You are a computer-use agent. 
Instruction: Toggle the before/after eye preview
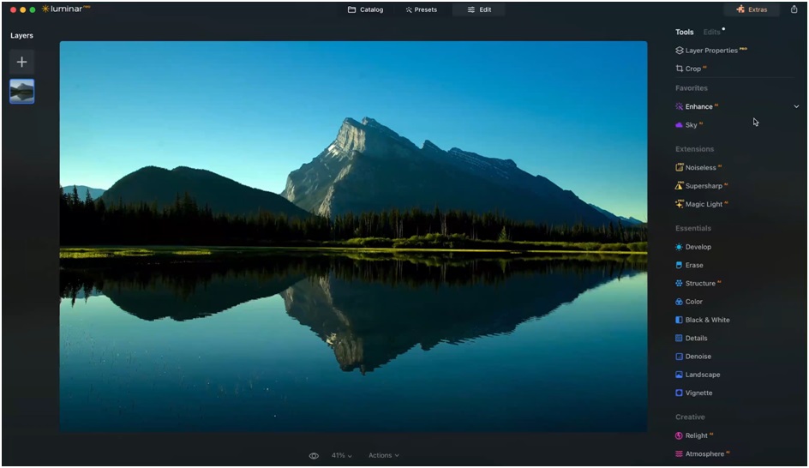coord(314,456)
